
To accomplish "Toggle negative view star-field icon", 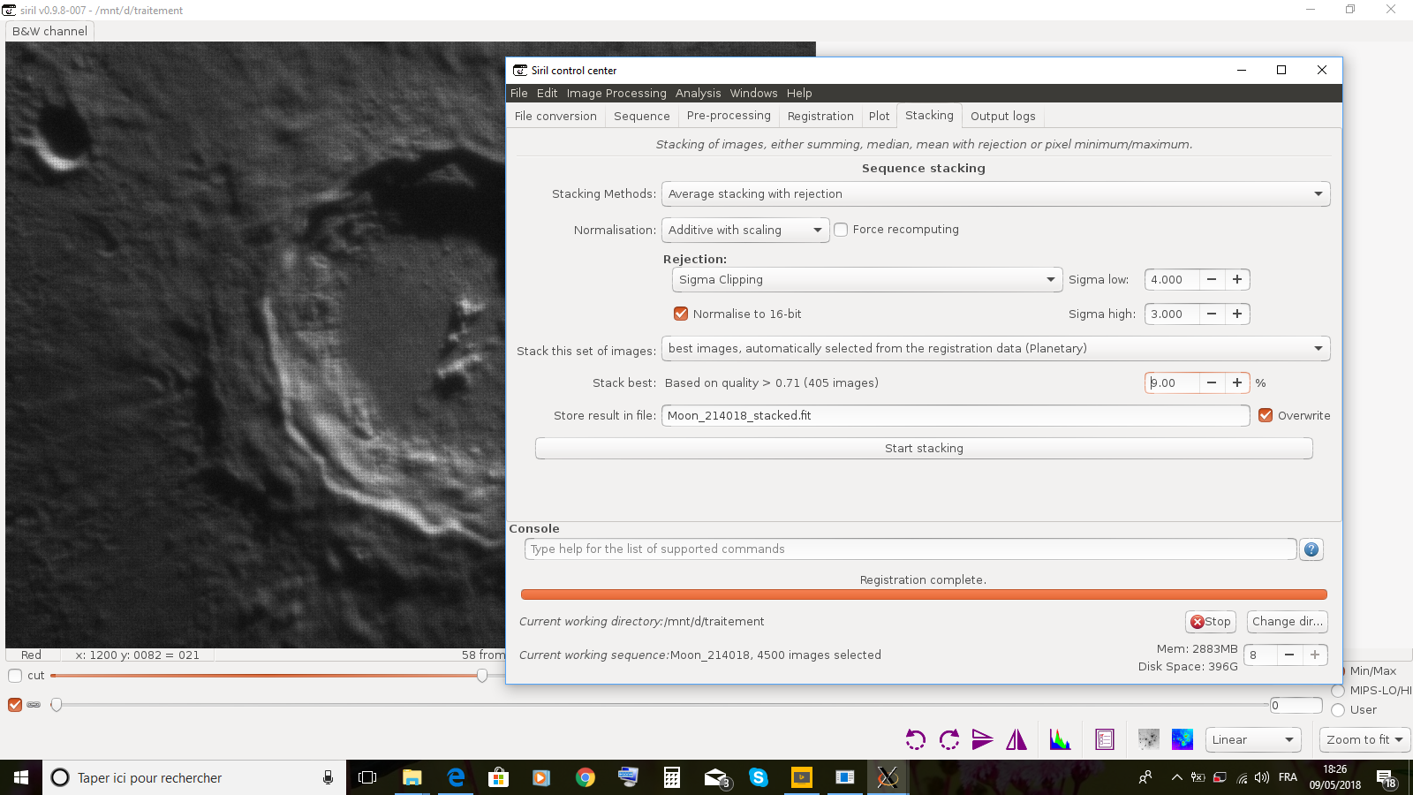I will pyautogui.click(x=1149, y=739).
